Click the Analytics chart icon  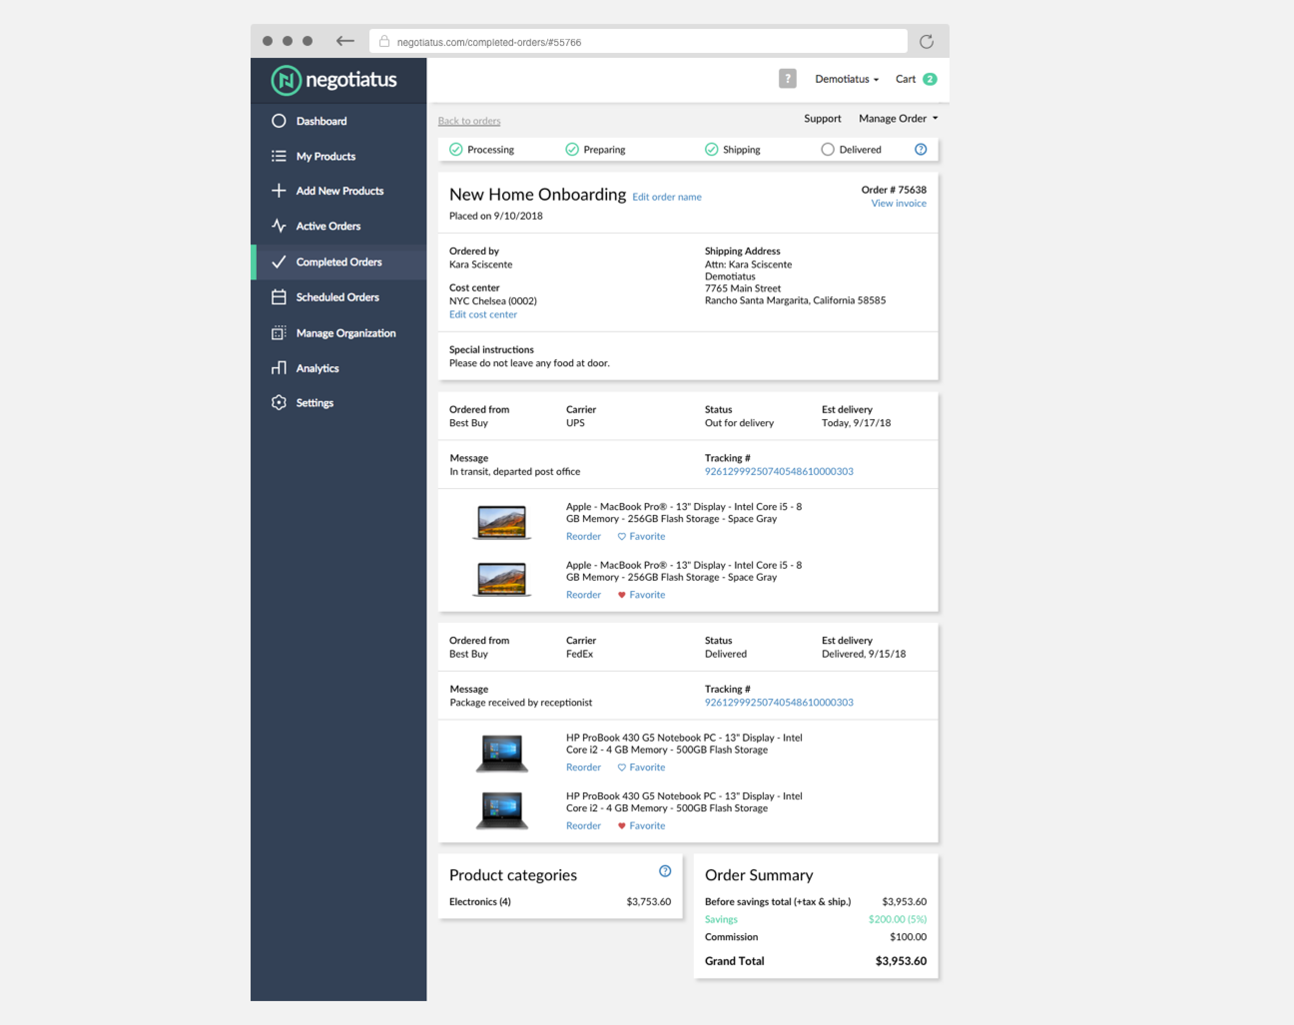[279, 368]
